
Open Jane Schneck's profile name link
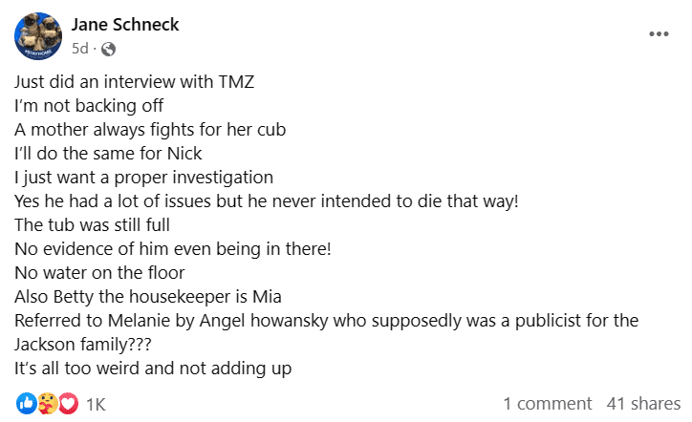pos(125,24)
